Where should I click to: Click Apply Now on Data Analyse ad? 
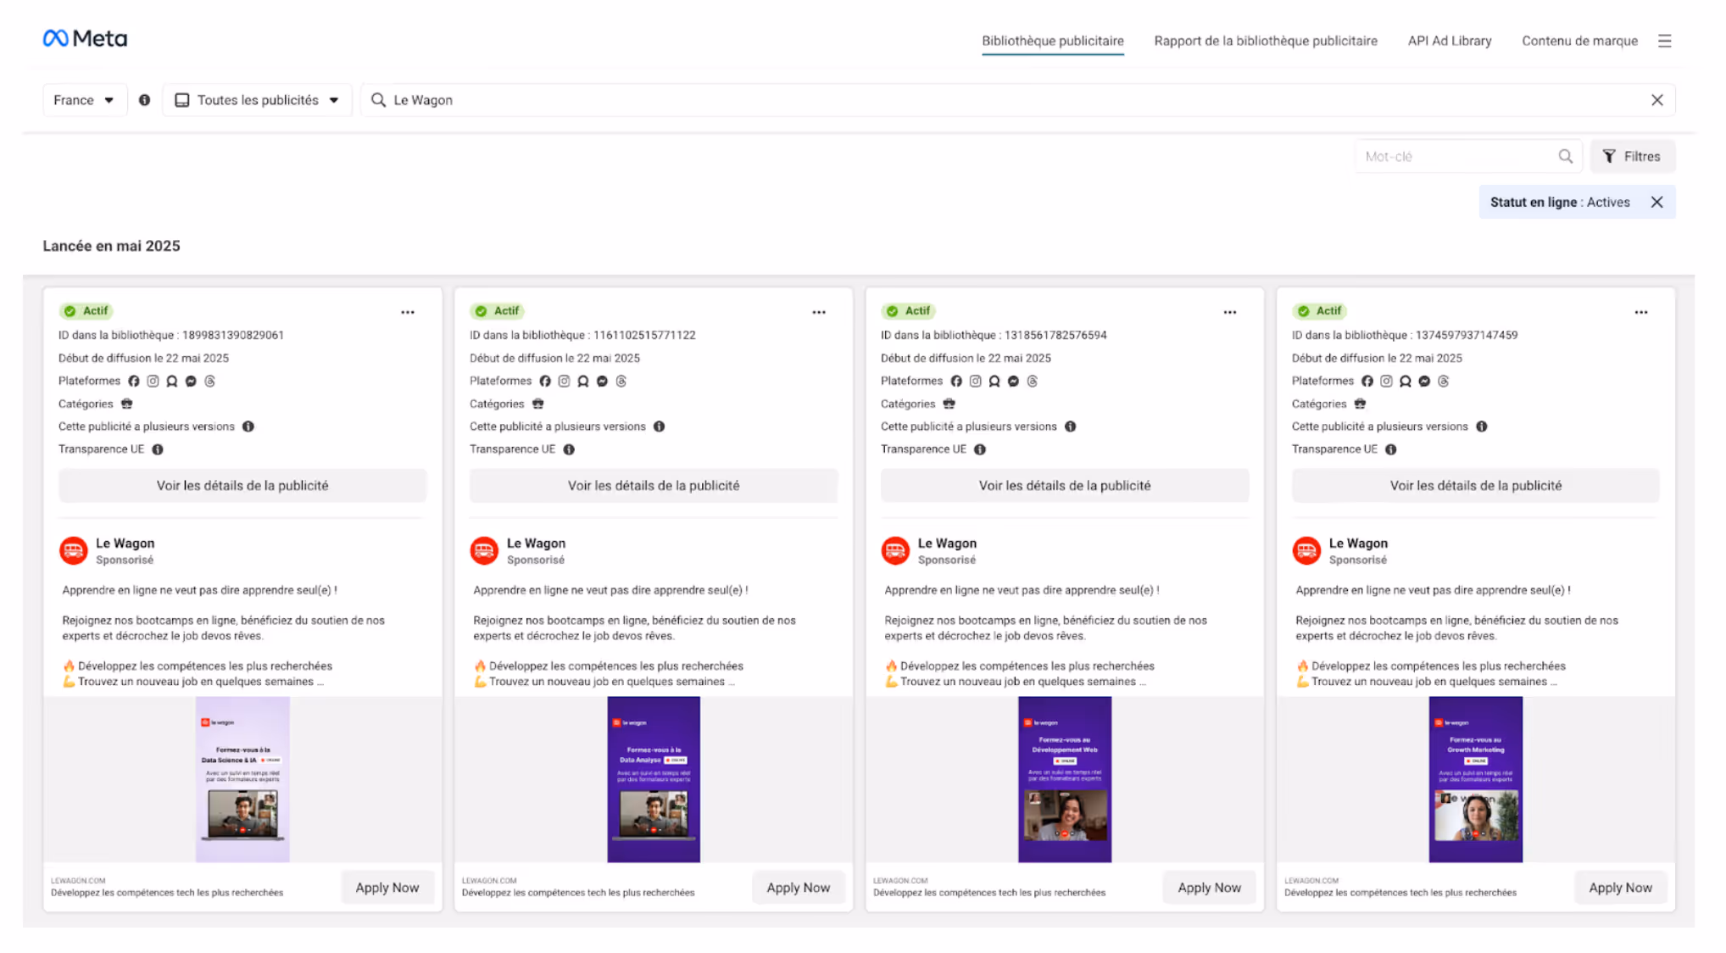tap(799, 888)
